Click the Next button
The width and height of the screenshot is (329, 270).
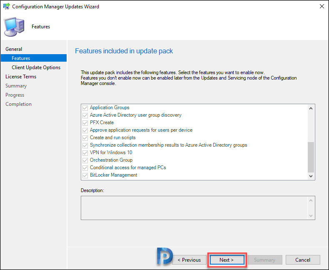click(x=227, y=260)
